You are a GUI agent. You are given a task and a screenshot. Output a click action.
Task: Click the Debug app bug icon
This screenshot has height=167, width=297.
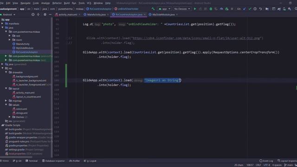point(211,9)
